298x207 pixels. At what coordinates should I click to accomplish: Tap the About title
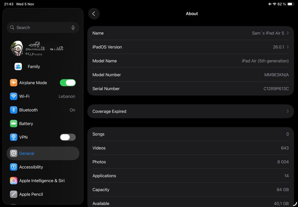pos(192,14)
